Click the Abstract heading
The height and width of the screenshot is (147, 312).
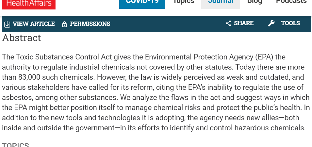click(x=22, y=38)
